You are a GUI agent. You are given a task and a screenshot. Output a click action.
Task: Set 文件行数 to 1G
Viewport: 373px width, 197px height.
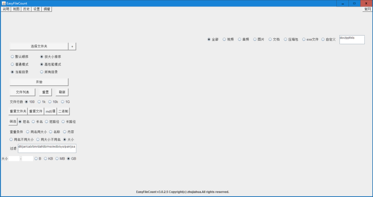[x=65, y=102]
